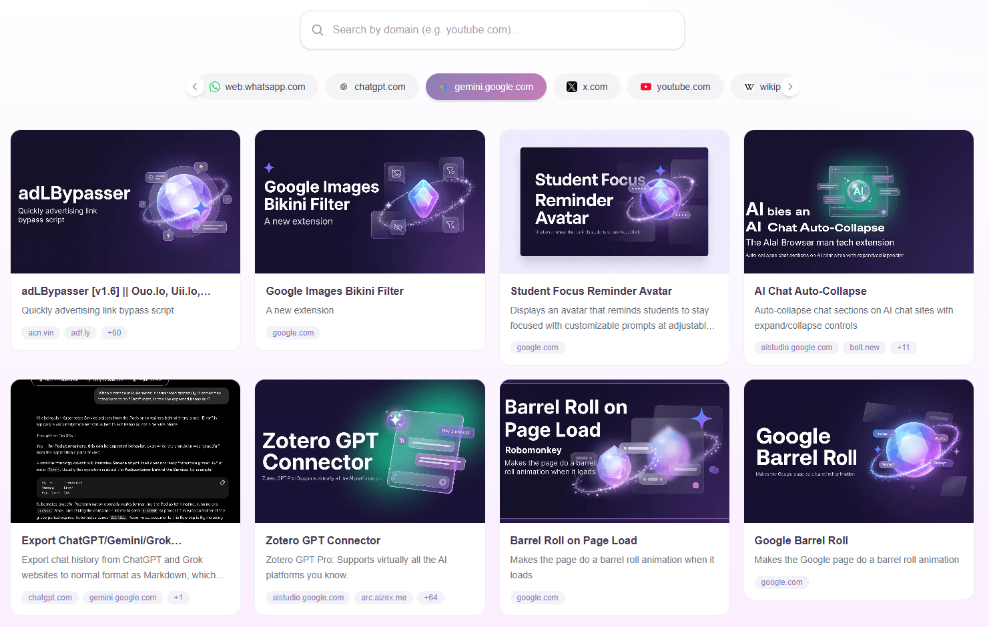Open the Export ChatGPT/Gemini/Grok screenshot thumbnail
Screen dimensions: 989x627
tap(125, 451)
